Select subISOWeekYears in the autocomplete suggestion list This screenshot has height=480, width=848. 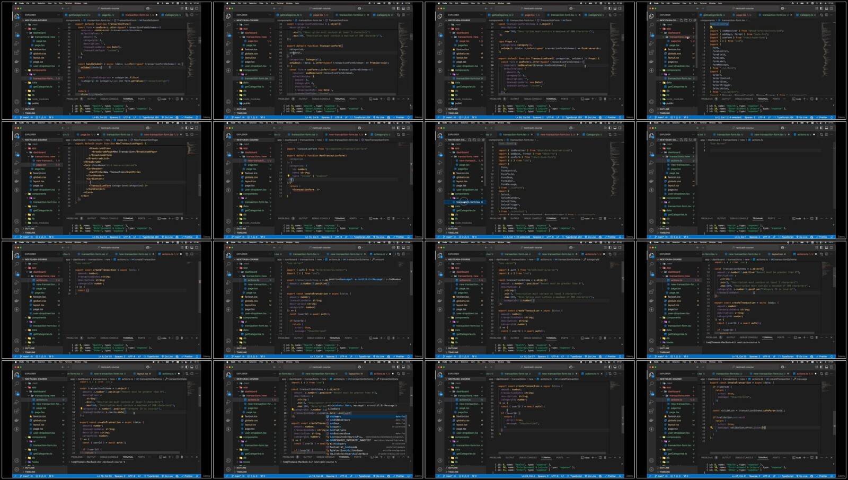pyautogui.click(x=366, y=420)
